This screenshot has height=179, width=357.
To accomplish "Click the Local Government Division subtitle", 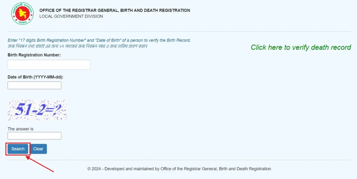I will (x=71, y=16).
